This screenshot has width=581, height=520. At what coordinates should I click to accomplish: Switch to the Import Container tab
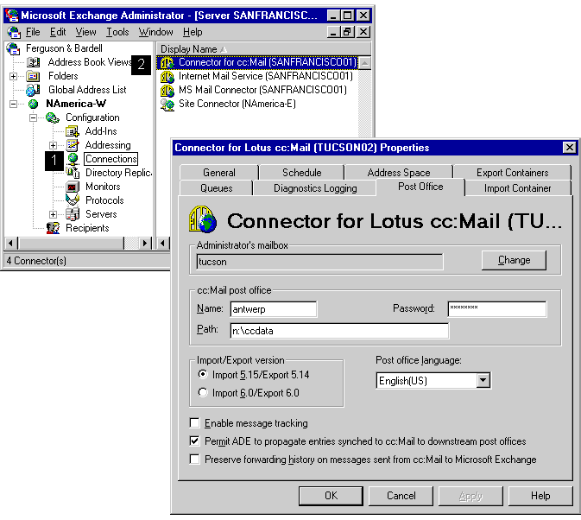tap(518, 188)
